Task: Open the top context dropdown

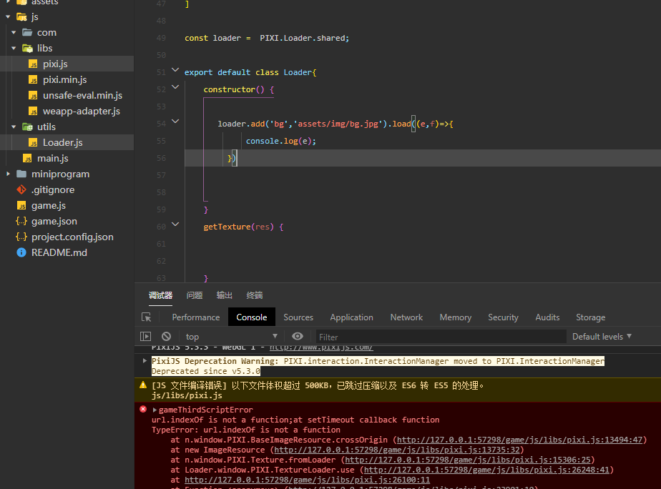Action: pos(232,337)
